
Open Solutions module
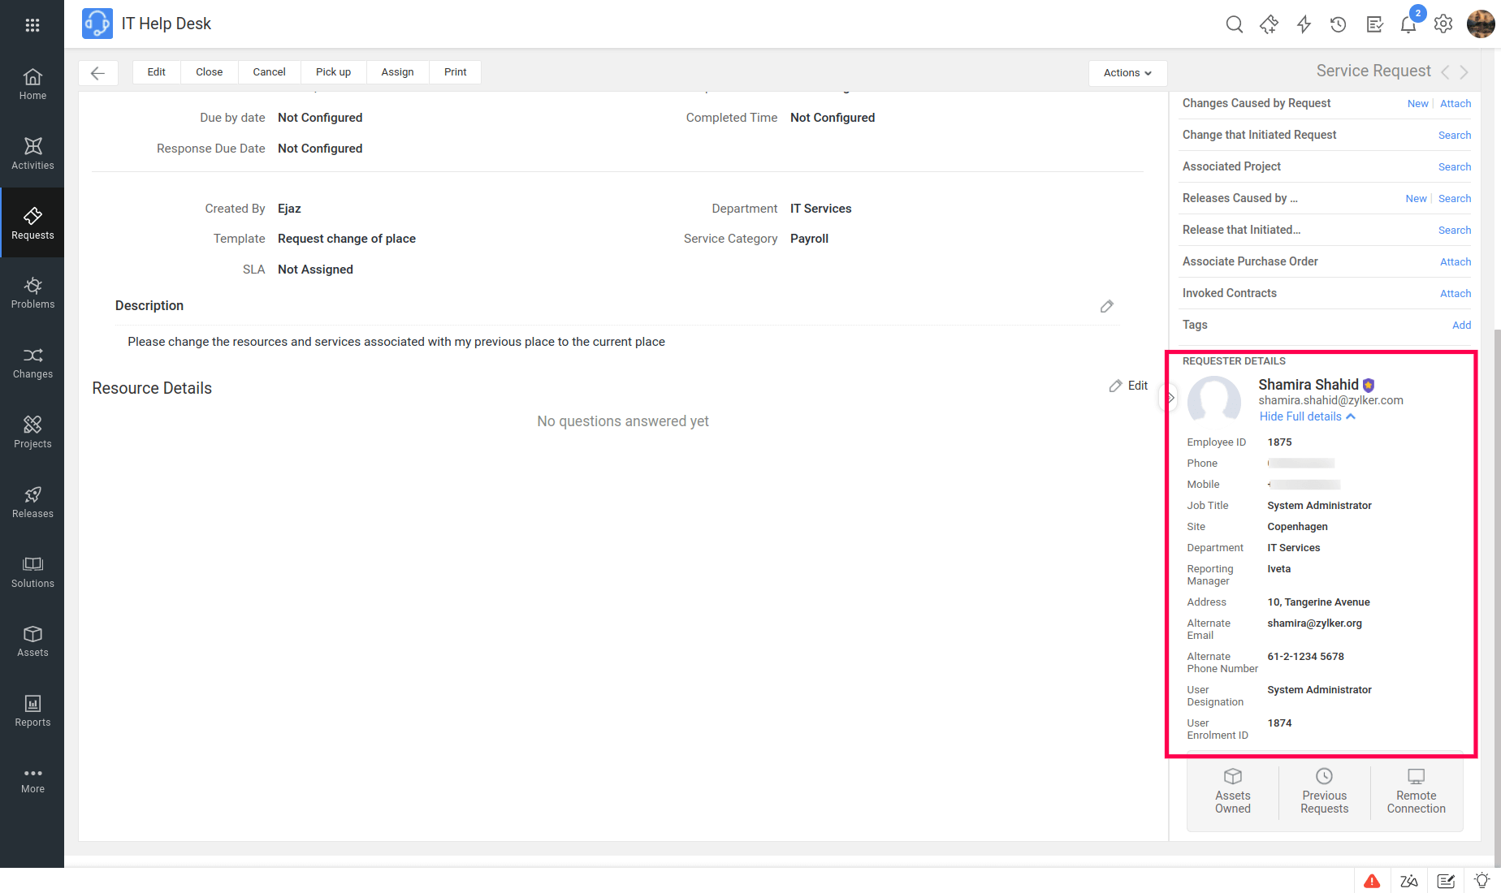tap(32, 572)
